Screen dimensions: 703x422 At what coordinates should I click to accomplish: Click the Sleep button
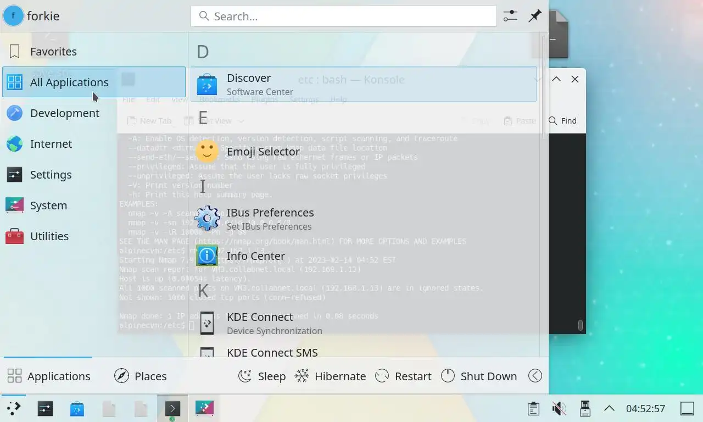pyautogui.click(x=261, y=376)
